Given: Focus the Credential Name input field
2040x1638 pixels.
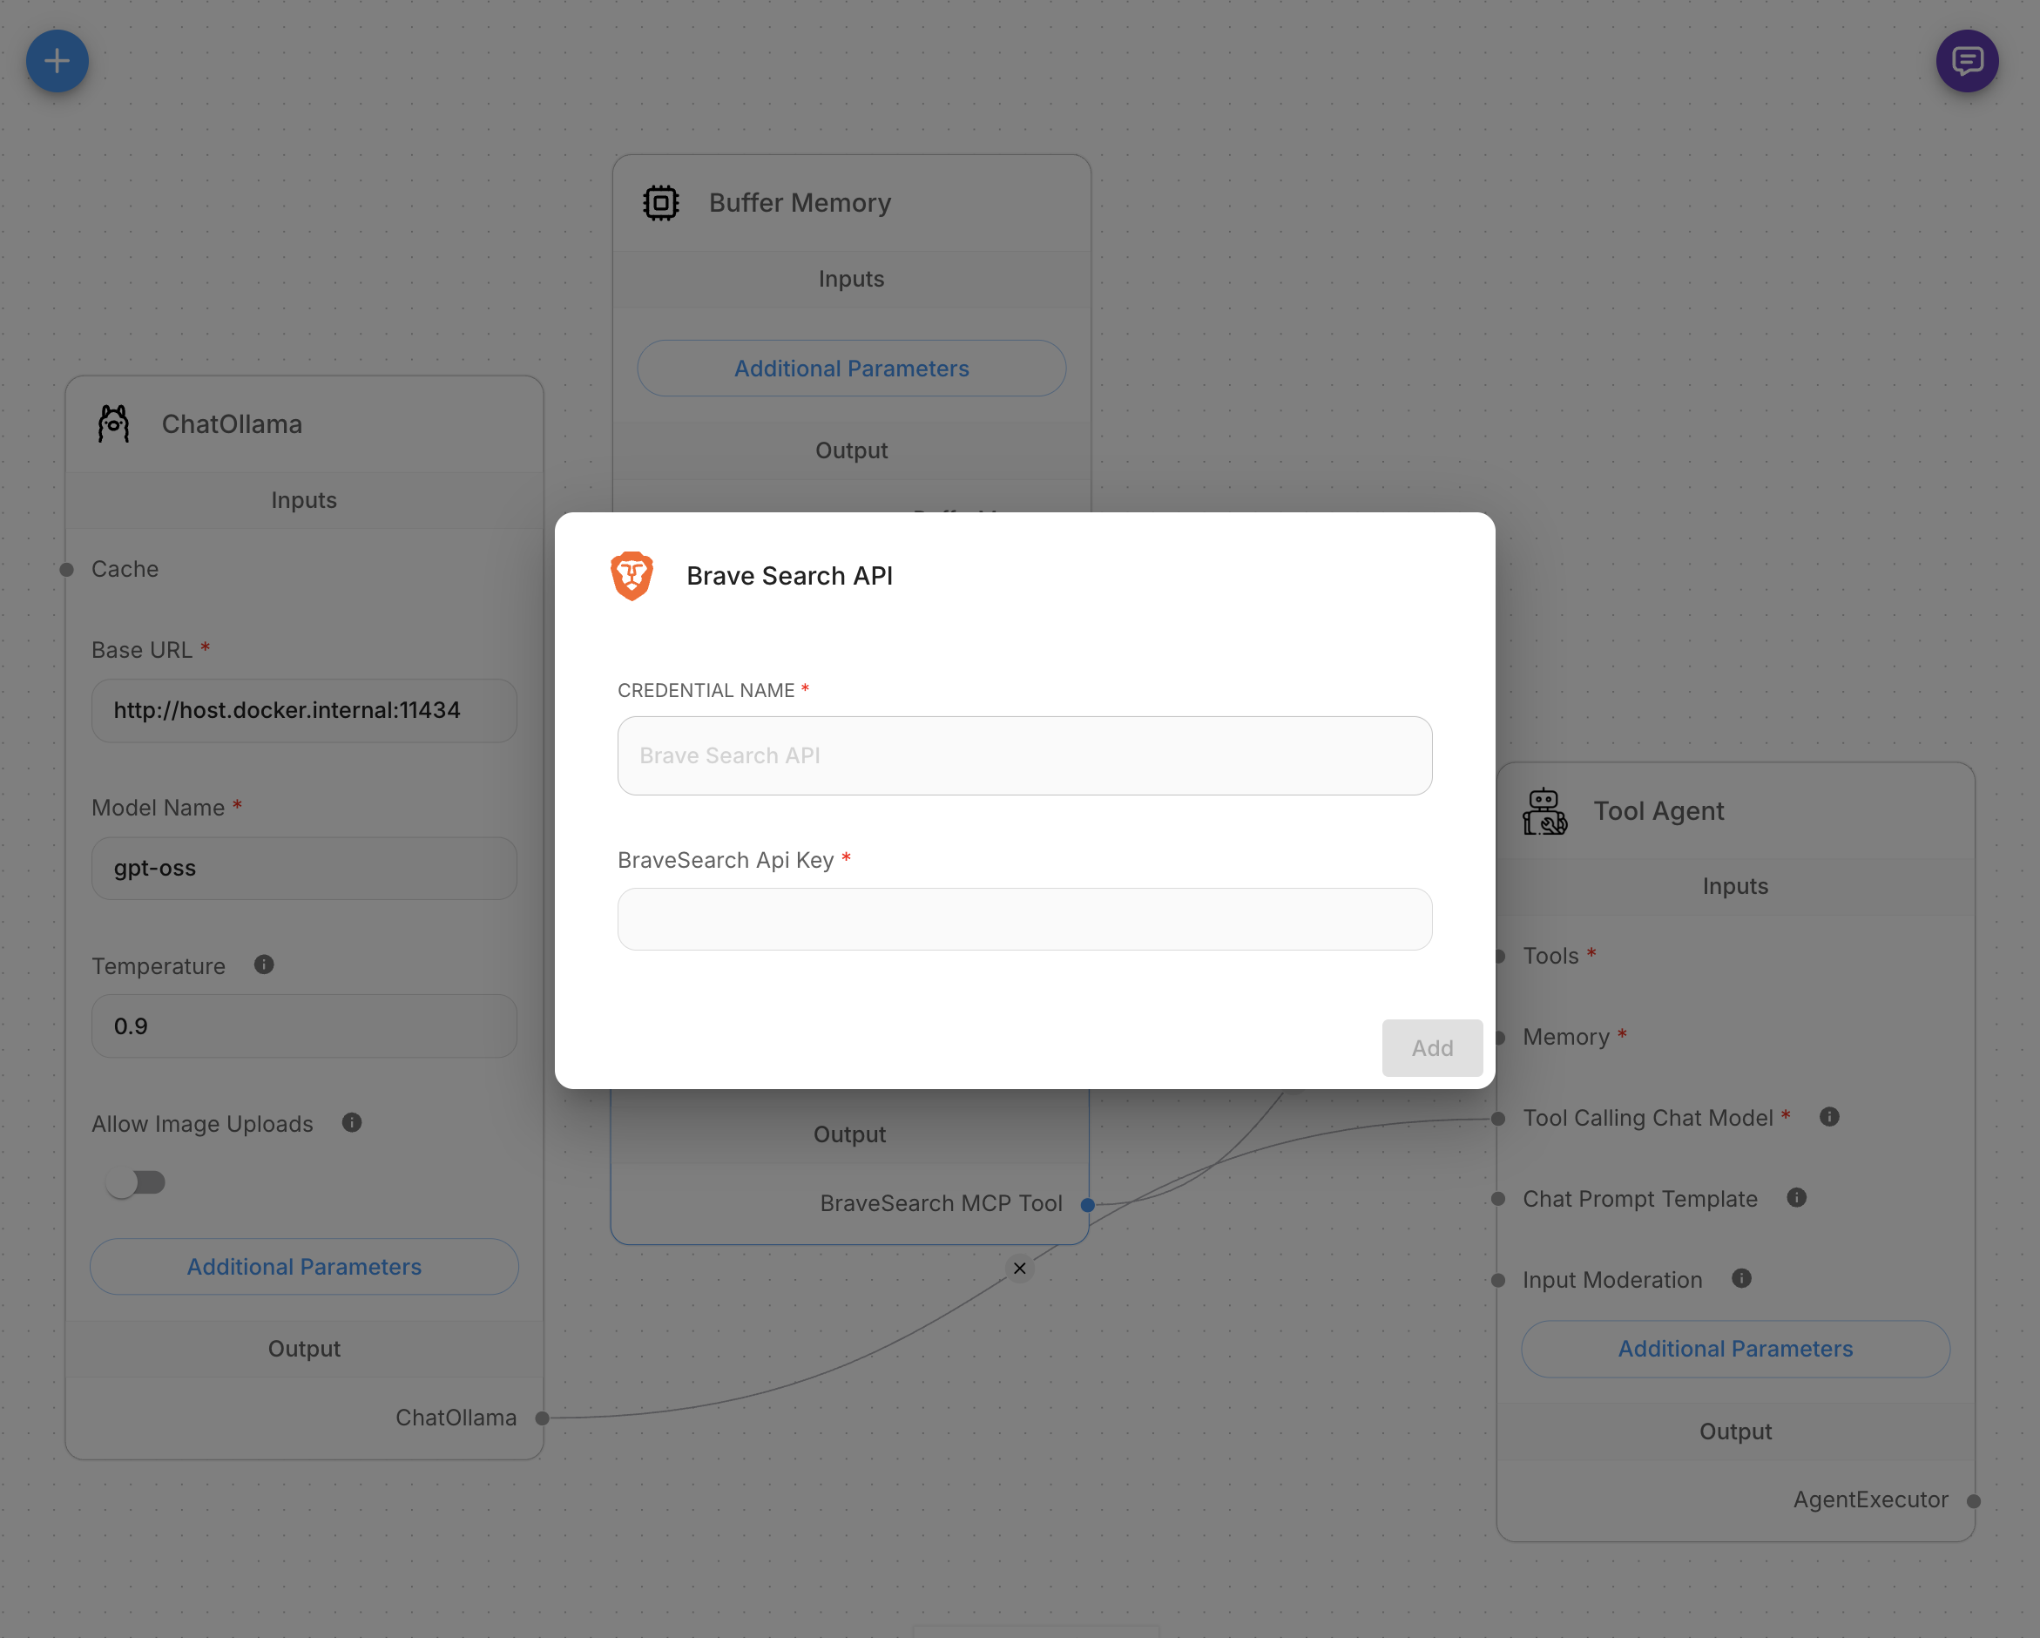Looking at the screenshot, I should click(1023, 755).
